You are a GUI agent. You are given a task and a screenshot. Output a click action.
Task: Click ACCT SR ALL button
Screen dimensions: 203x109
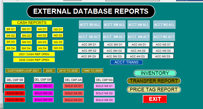pos(90,25)
